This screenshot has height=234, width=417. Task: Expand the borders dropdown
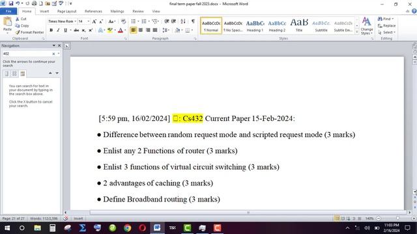192,30
